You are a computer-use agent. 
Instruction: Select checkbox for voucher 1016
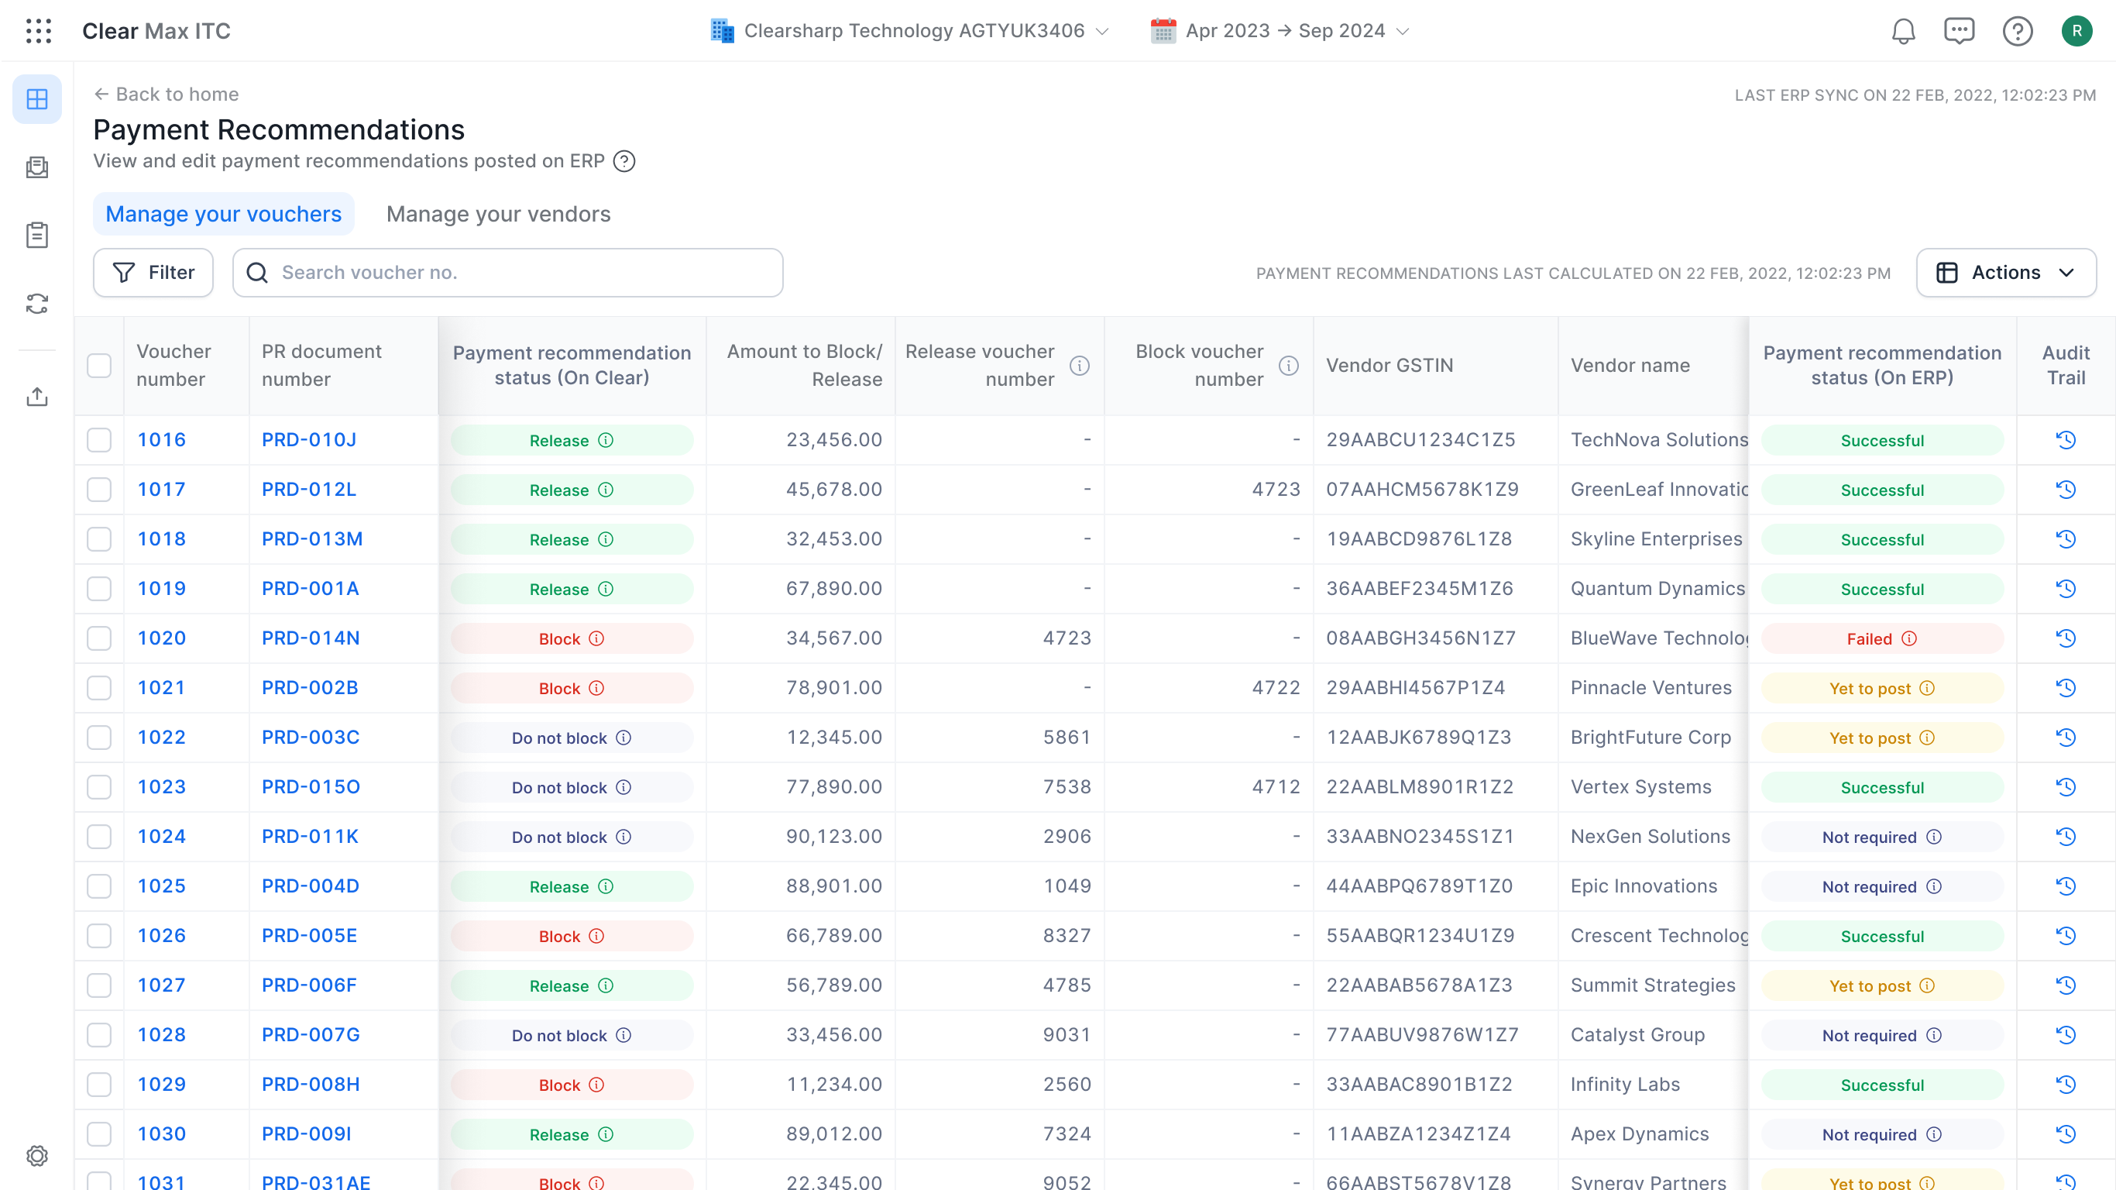(x=99, y=441)
